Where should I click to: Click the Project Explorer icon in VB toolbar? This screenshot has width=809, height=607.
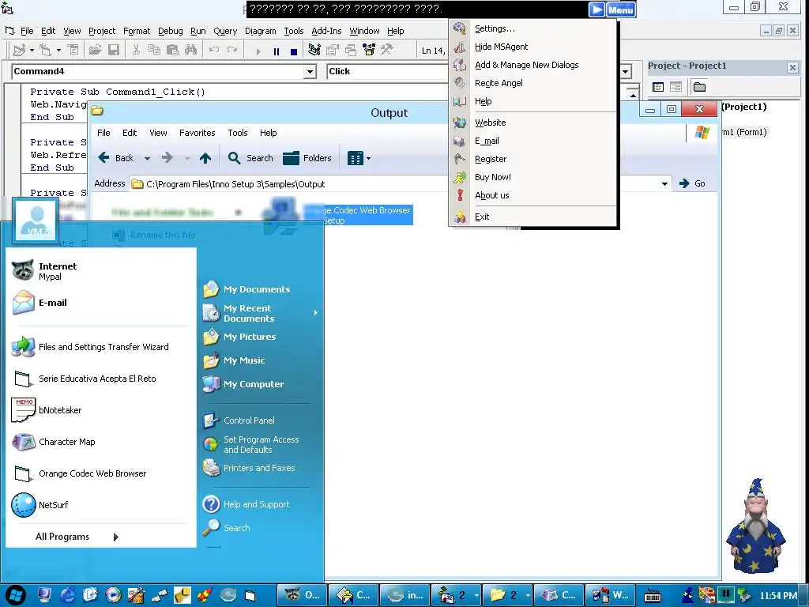pos(314,50)
